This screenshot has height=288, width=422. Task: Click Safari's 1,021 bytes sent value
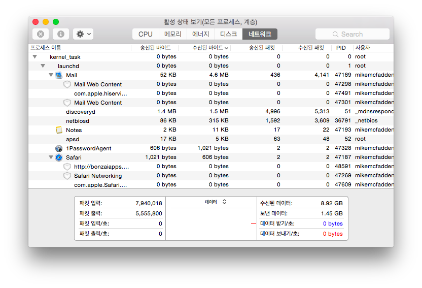click(161, 157)
